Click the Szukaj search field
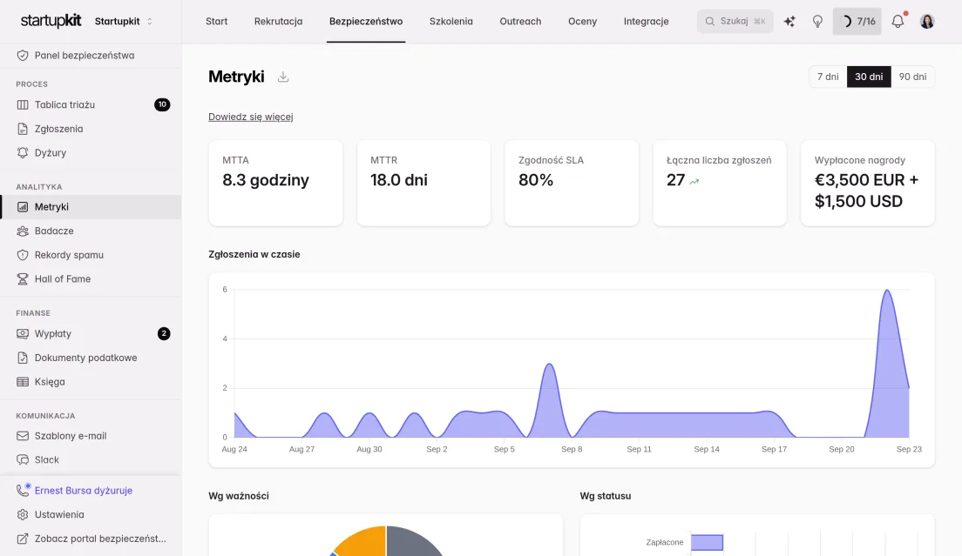This screenshot has width=962, height=556. 735,22
